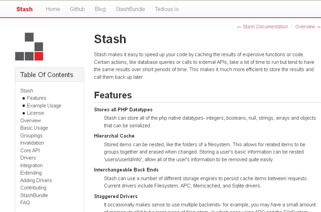Open Stash in the Table Of Contents

coord(27,91)
